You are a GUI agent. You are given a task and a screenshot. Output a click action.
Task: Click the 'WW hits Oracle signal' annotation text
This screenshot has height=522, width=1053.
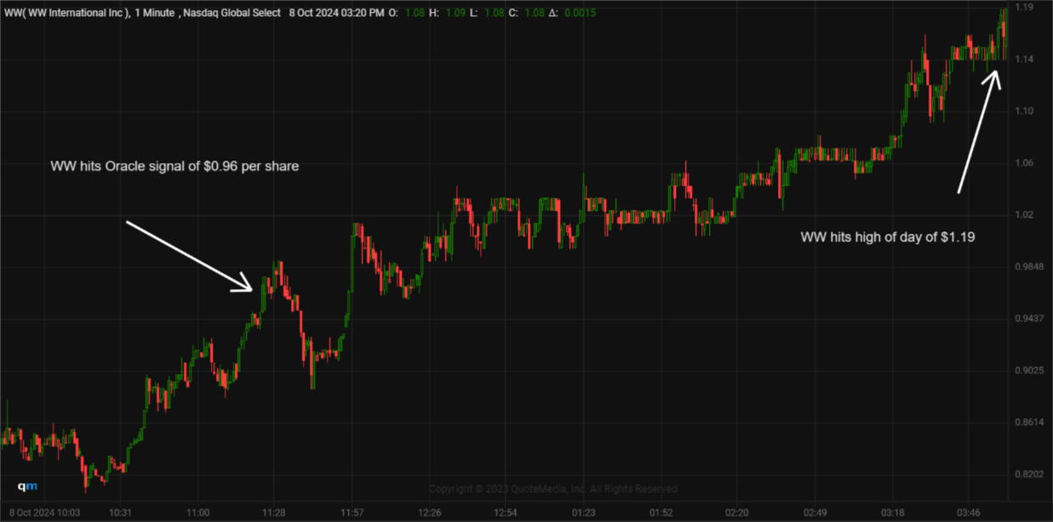[175, 167]
